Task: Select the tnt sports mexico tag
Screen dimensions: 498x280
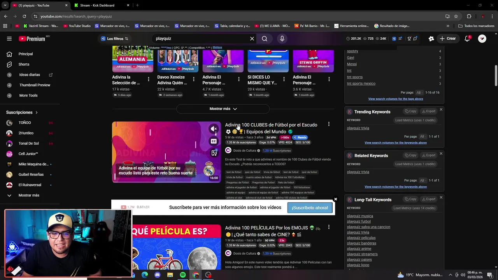Action: tap(361, 84)
